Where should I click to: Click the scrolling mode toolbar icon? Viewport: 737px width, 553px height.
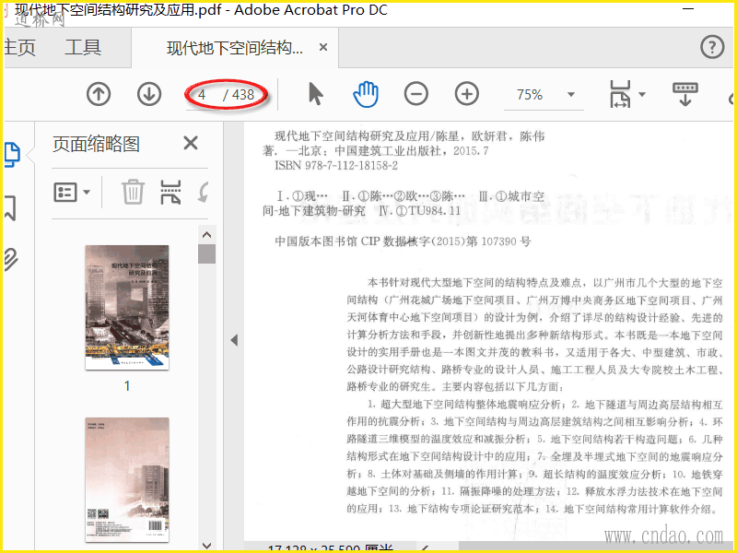click(x=684, y=94)
